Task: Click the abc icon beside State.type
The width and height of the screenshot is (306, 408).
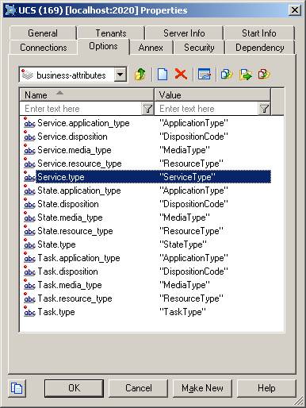Action: click(29, 244)
